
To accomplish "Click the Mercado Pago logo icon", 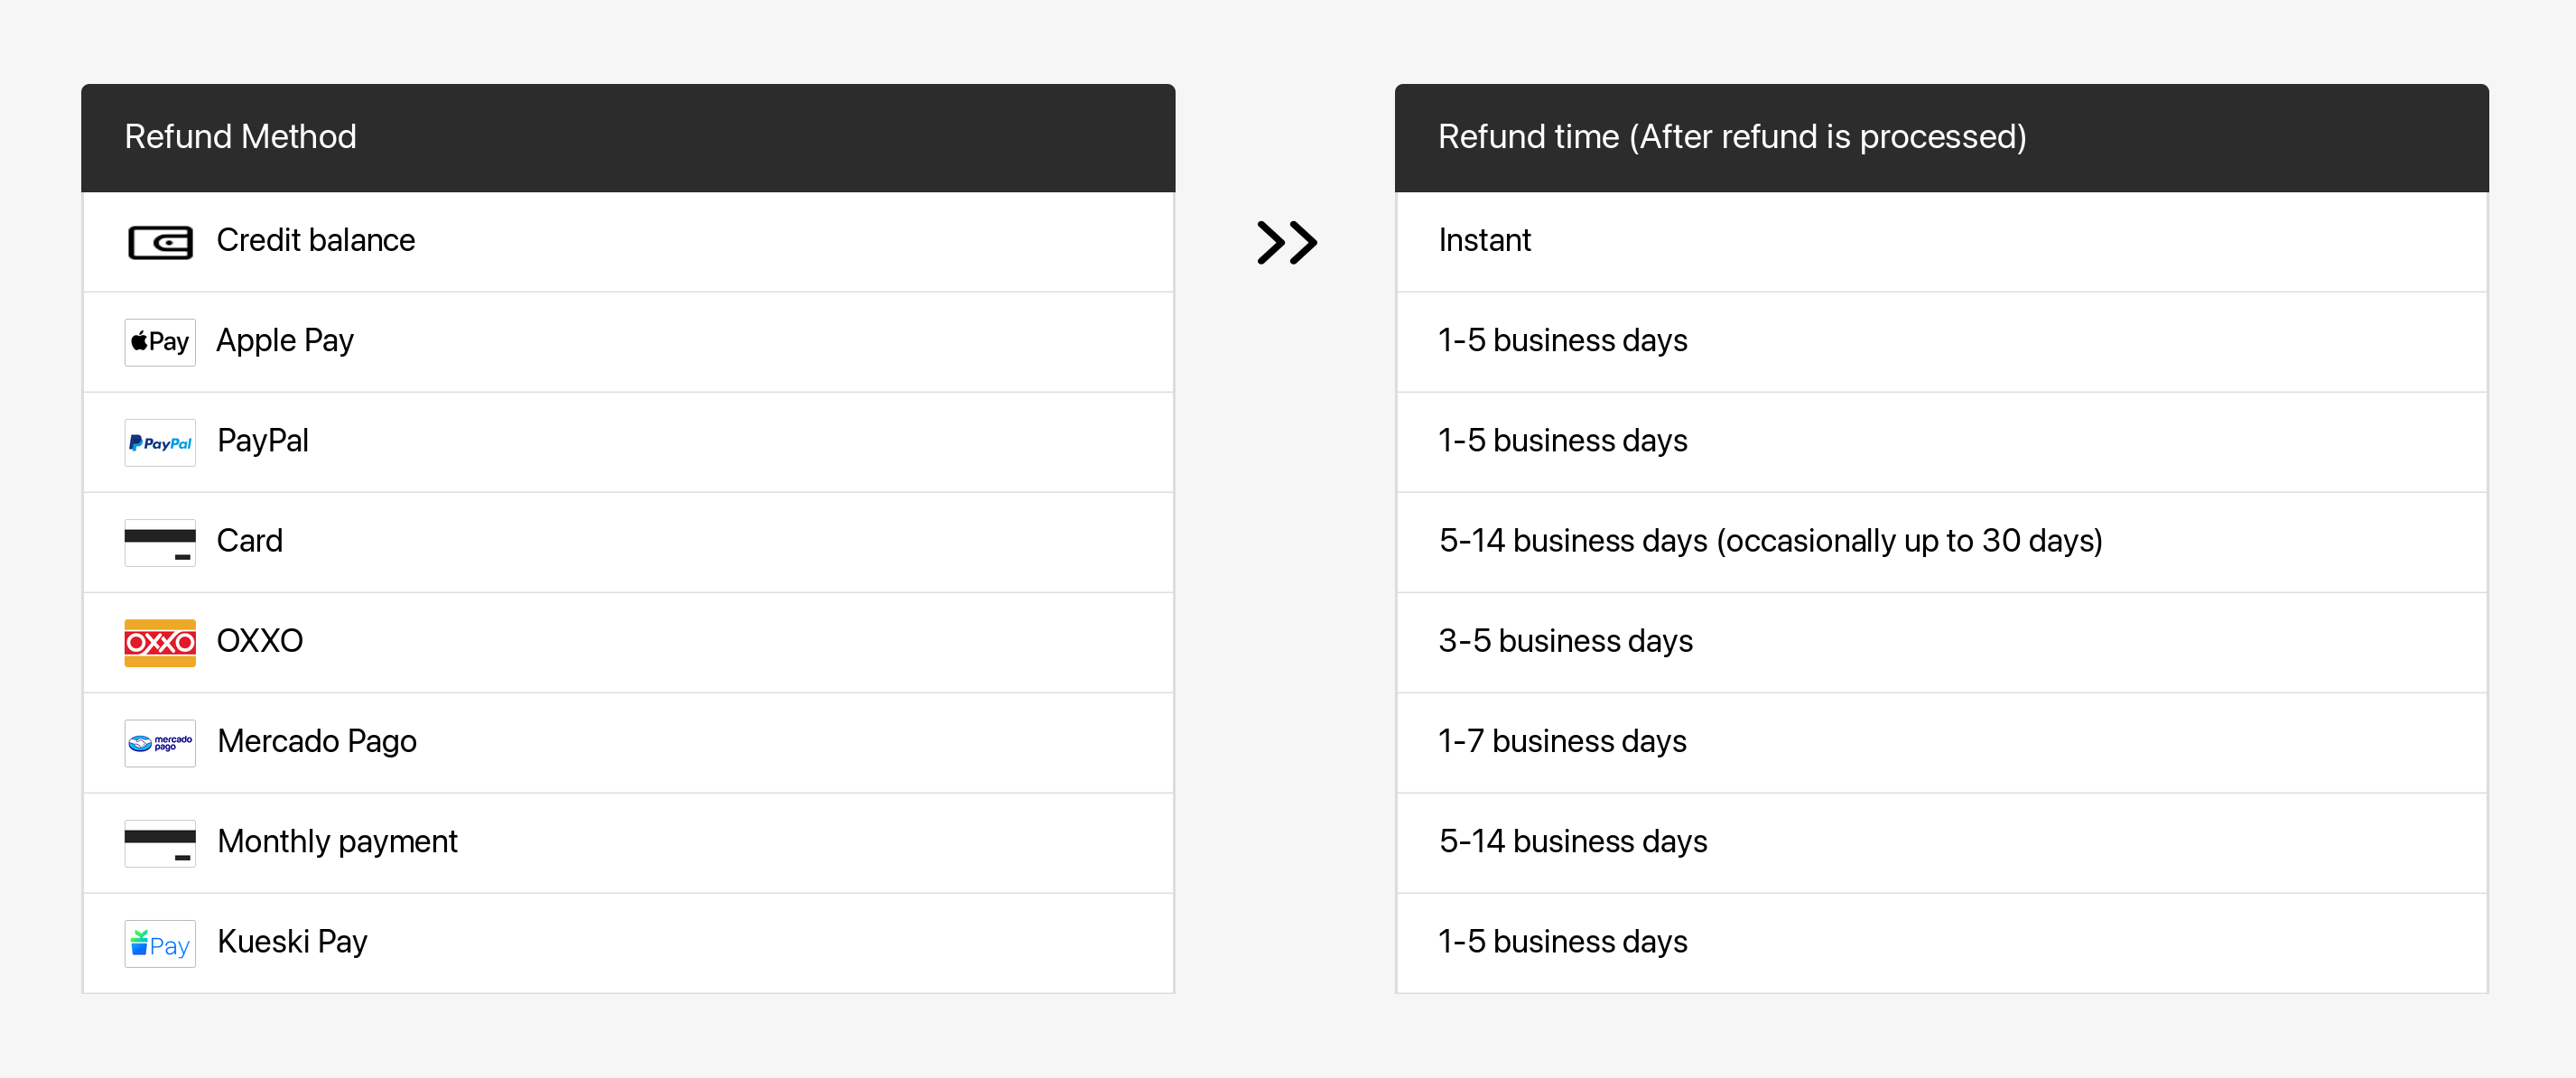I will point(160,743).
